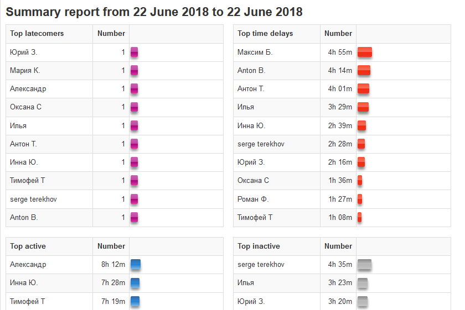Select Мария К. in the latecomers list
Image resolution: width=465 pixels, height=310 pixels.
pos(25,71)
